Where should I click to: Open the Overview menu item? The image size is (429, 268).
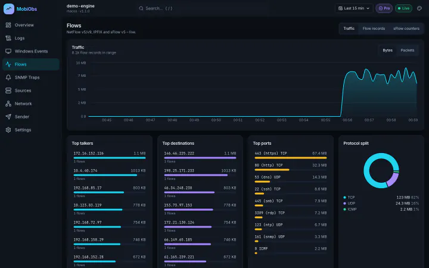[x=31, y=25]
